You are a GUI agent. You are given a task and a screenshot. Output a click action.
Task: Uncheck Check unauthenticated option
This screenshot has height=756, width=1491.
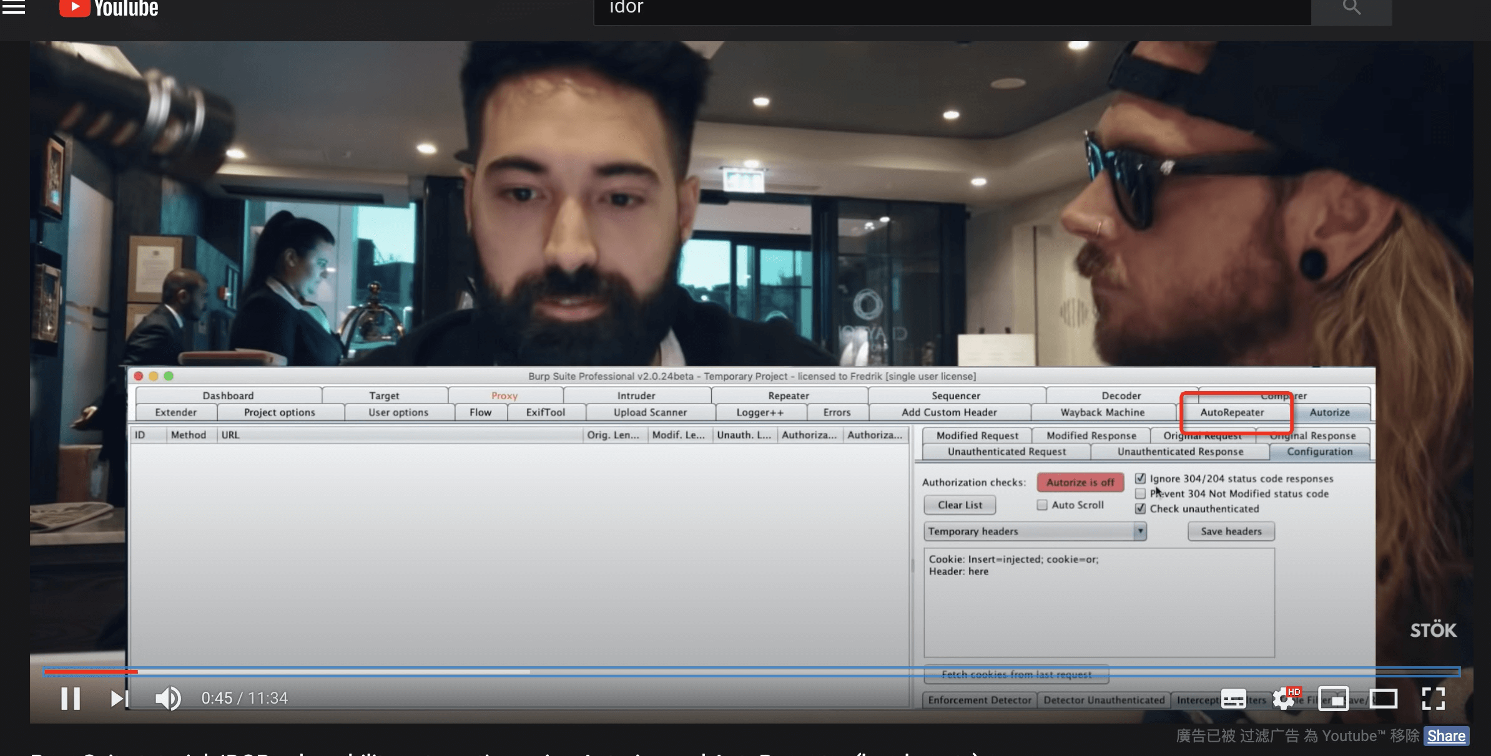pos(1140,508)
